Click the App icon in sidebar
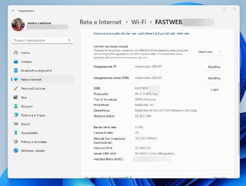The height and width of the screenshot is (186, 246). pyautogui.click(x=16, y=97)
